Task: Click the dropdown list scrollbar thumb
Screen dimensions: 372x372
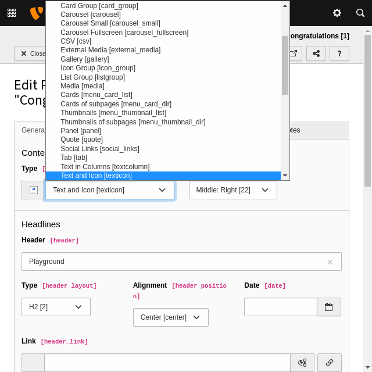Action: tap(285, 66)
